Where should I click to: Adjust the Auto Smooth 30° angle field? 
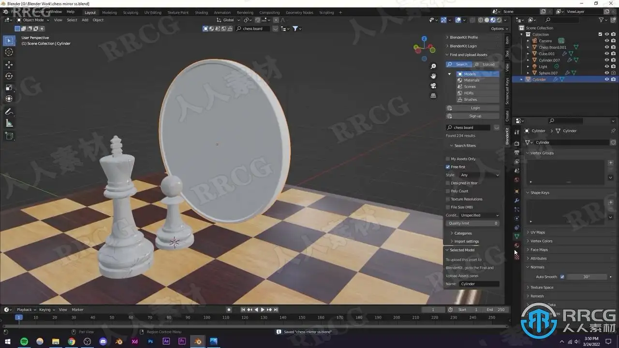pyautogui.click(x=586, y=277)
